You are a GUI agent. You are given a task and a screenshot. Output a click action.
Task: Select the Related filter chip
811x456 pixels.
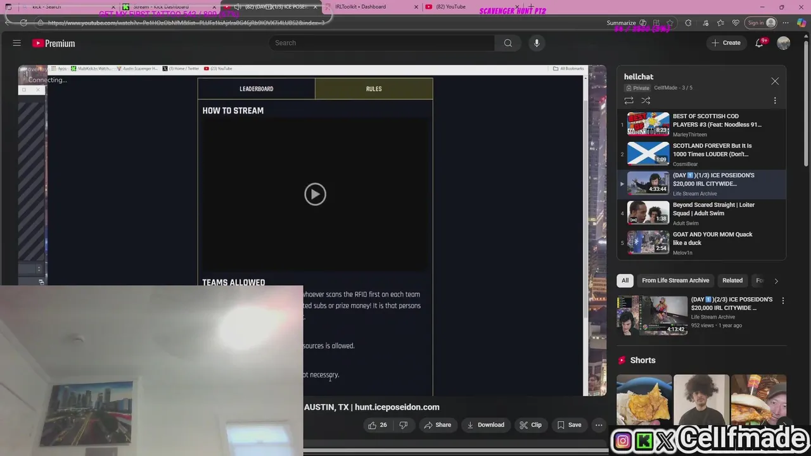732,281
